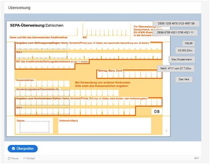Click the 'SEPA-Überweisung/Zahlschein' heading
Viewport: 210px width, 164px height.
(x=37, y=25)
